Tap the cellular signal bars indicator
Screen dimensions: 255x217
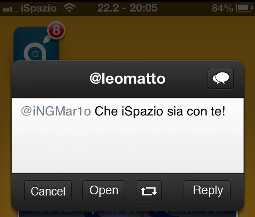pos(10,8)
